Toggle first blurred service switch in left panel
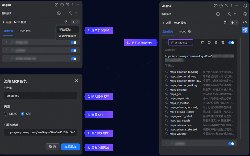250x156 pixels. 74,42
